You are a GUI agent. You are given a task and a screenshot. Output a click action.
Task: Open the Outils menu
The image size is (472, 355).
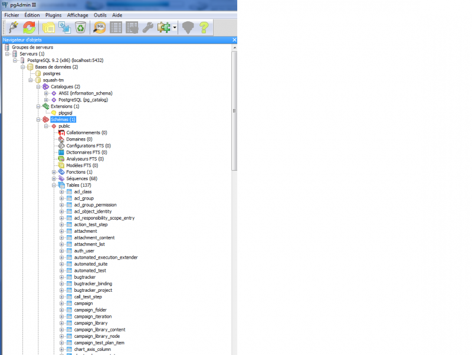pos(100,15)
